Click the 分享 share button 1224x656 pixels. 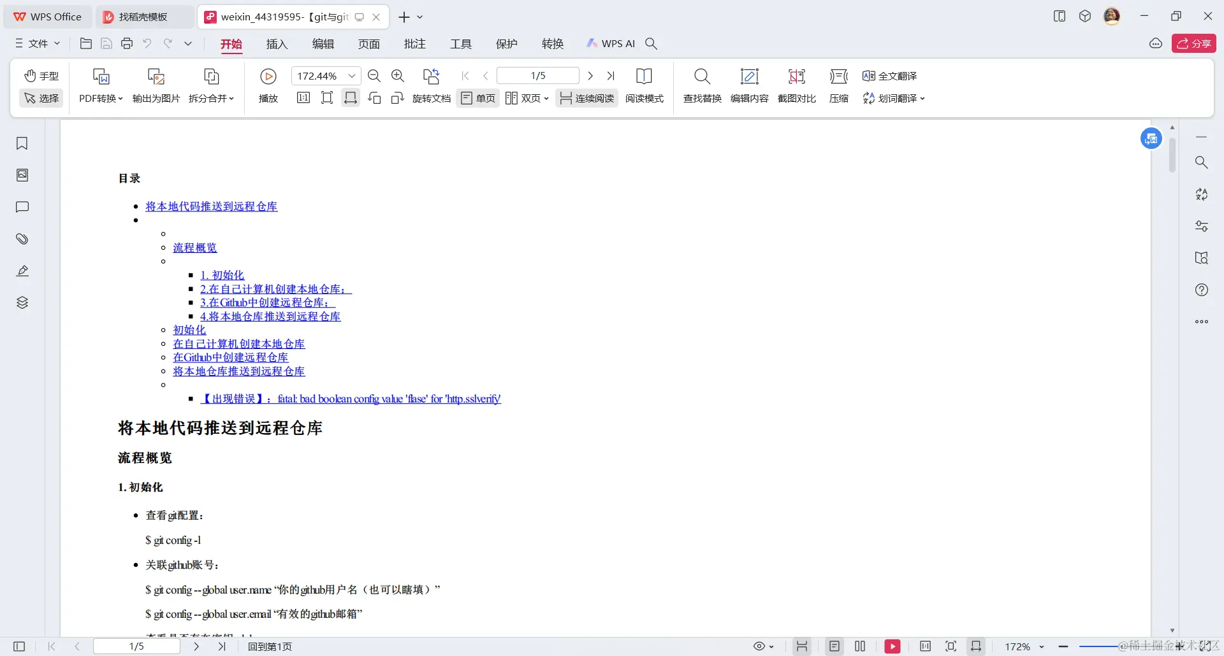1195,43
